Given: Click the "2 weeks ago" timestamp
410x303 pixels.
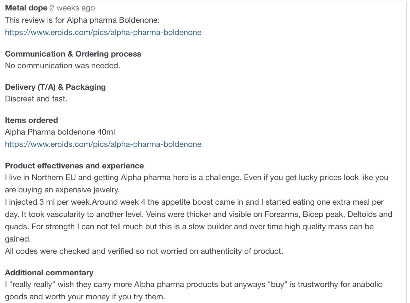Looking at the screenshot, I should (x=72, y=8).
